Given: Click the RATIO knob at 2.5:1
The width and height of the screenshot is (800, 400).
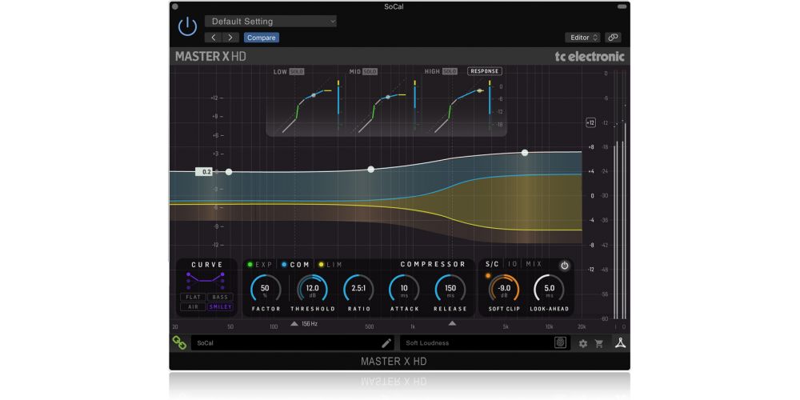Looking at the screenshot, I should coord(358,290).
